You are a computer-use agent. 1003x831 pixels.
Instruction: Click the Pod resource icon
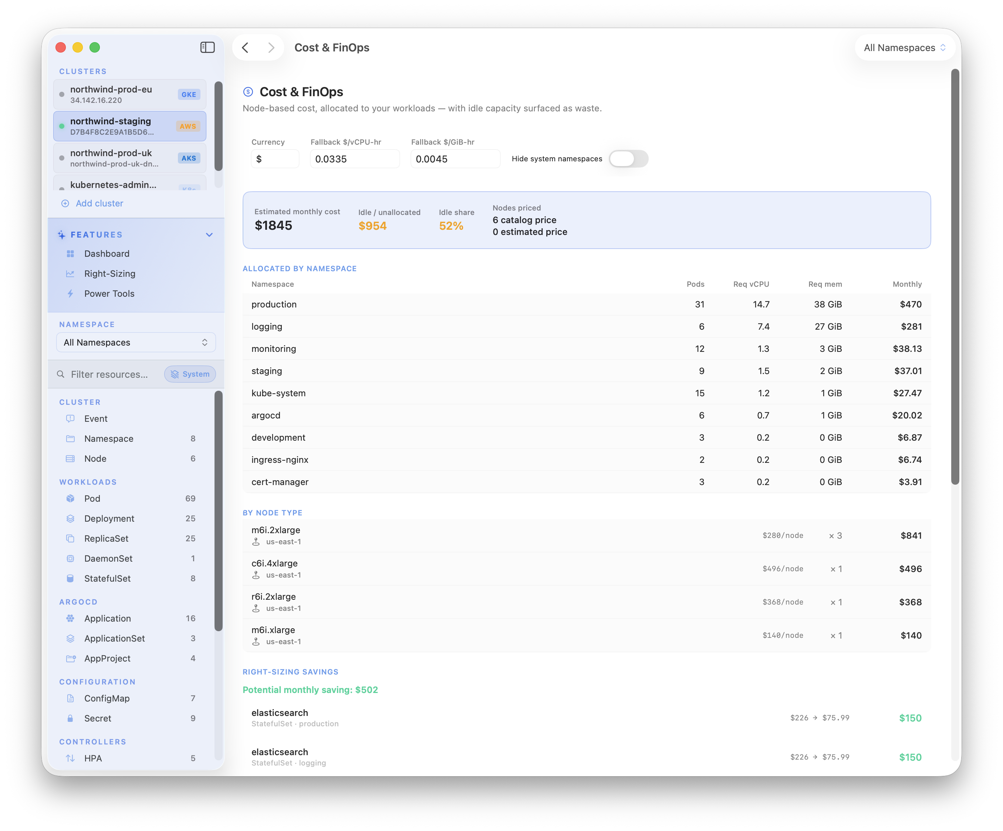pos(70,498)
